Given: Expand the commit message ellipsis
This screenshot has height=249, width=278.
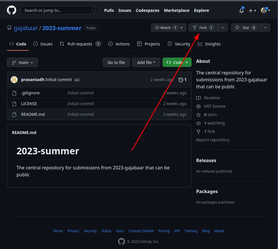Looking at the screenshot, I should click(x=77, y=80).
